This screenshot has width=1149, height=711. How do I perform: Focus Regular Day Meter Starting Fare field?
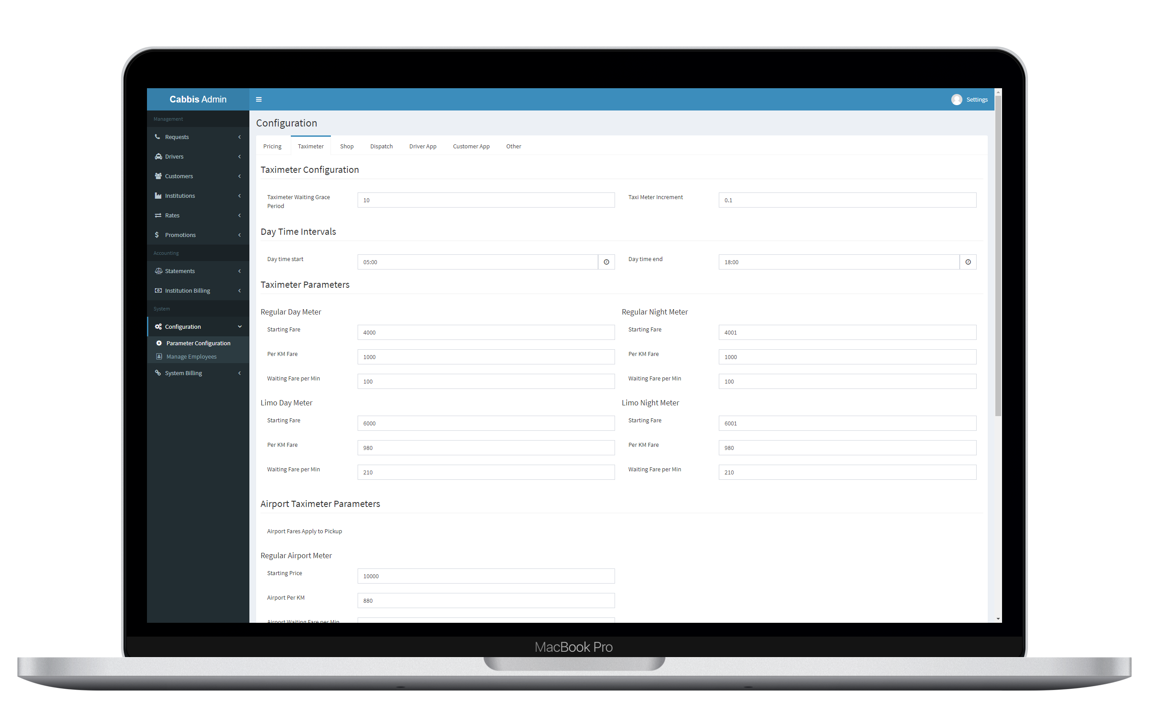486,332
